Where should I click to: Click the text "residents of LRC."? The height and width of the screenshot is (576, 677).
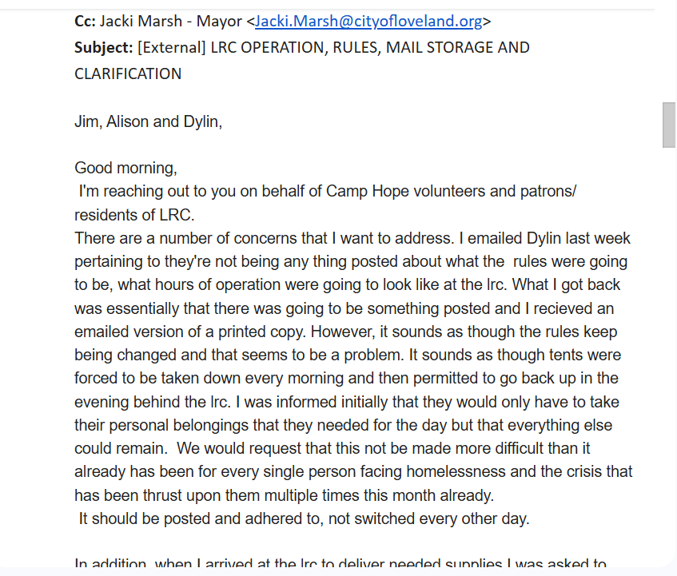point(134,215)
